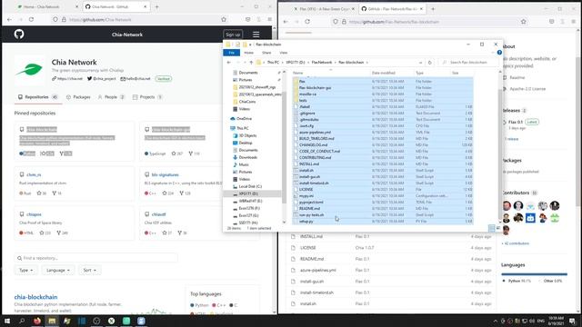The width and height of the screenshot is (582, 327).
Task: Click the Twitter @chia_project link
Action: pos(102,79)
